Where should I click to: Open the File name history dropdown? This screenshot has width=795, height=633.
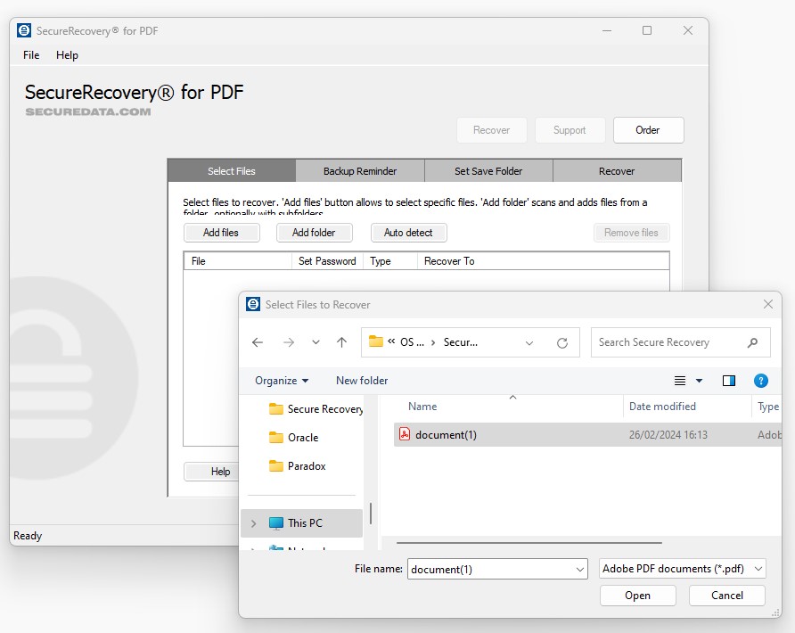coord(581,568)
